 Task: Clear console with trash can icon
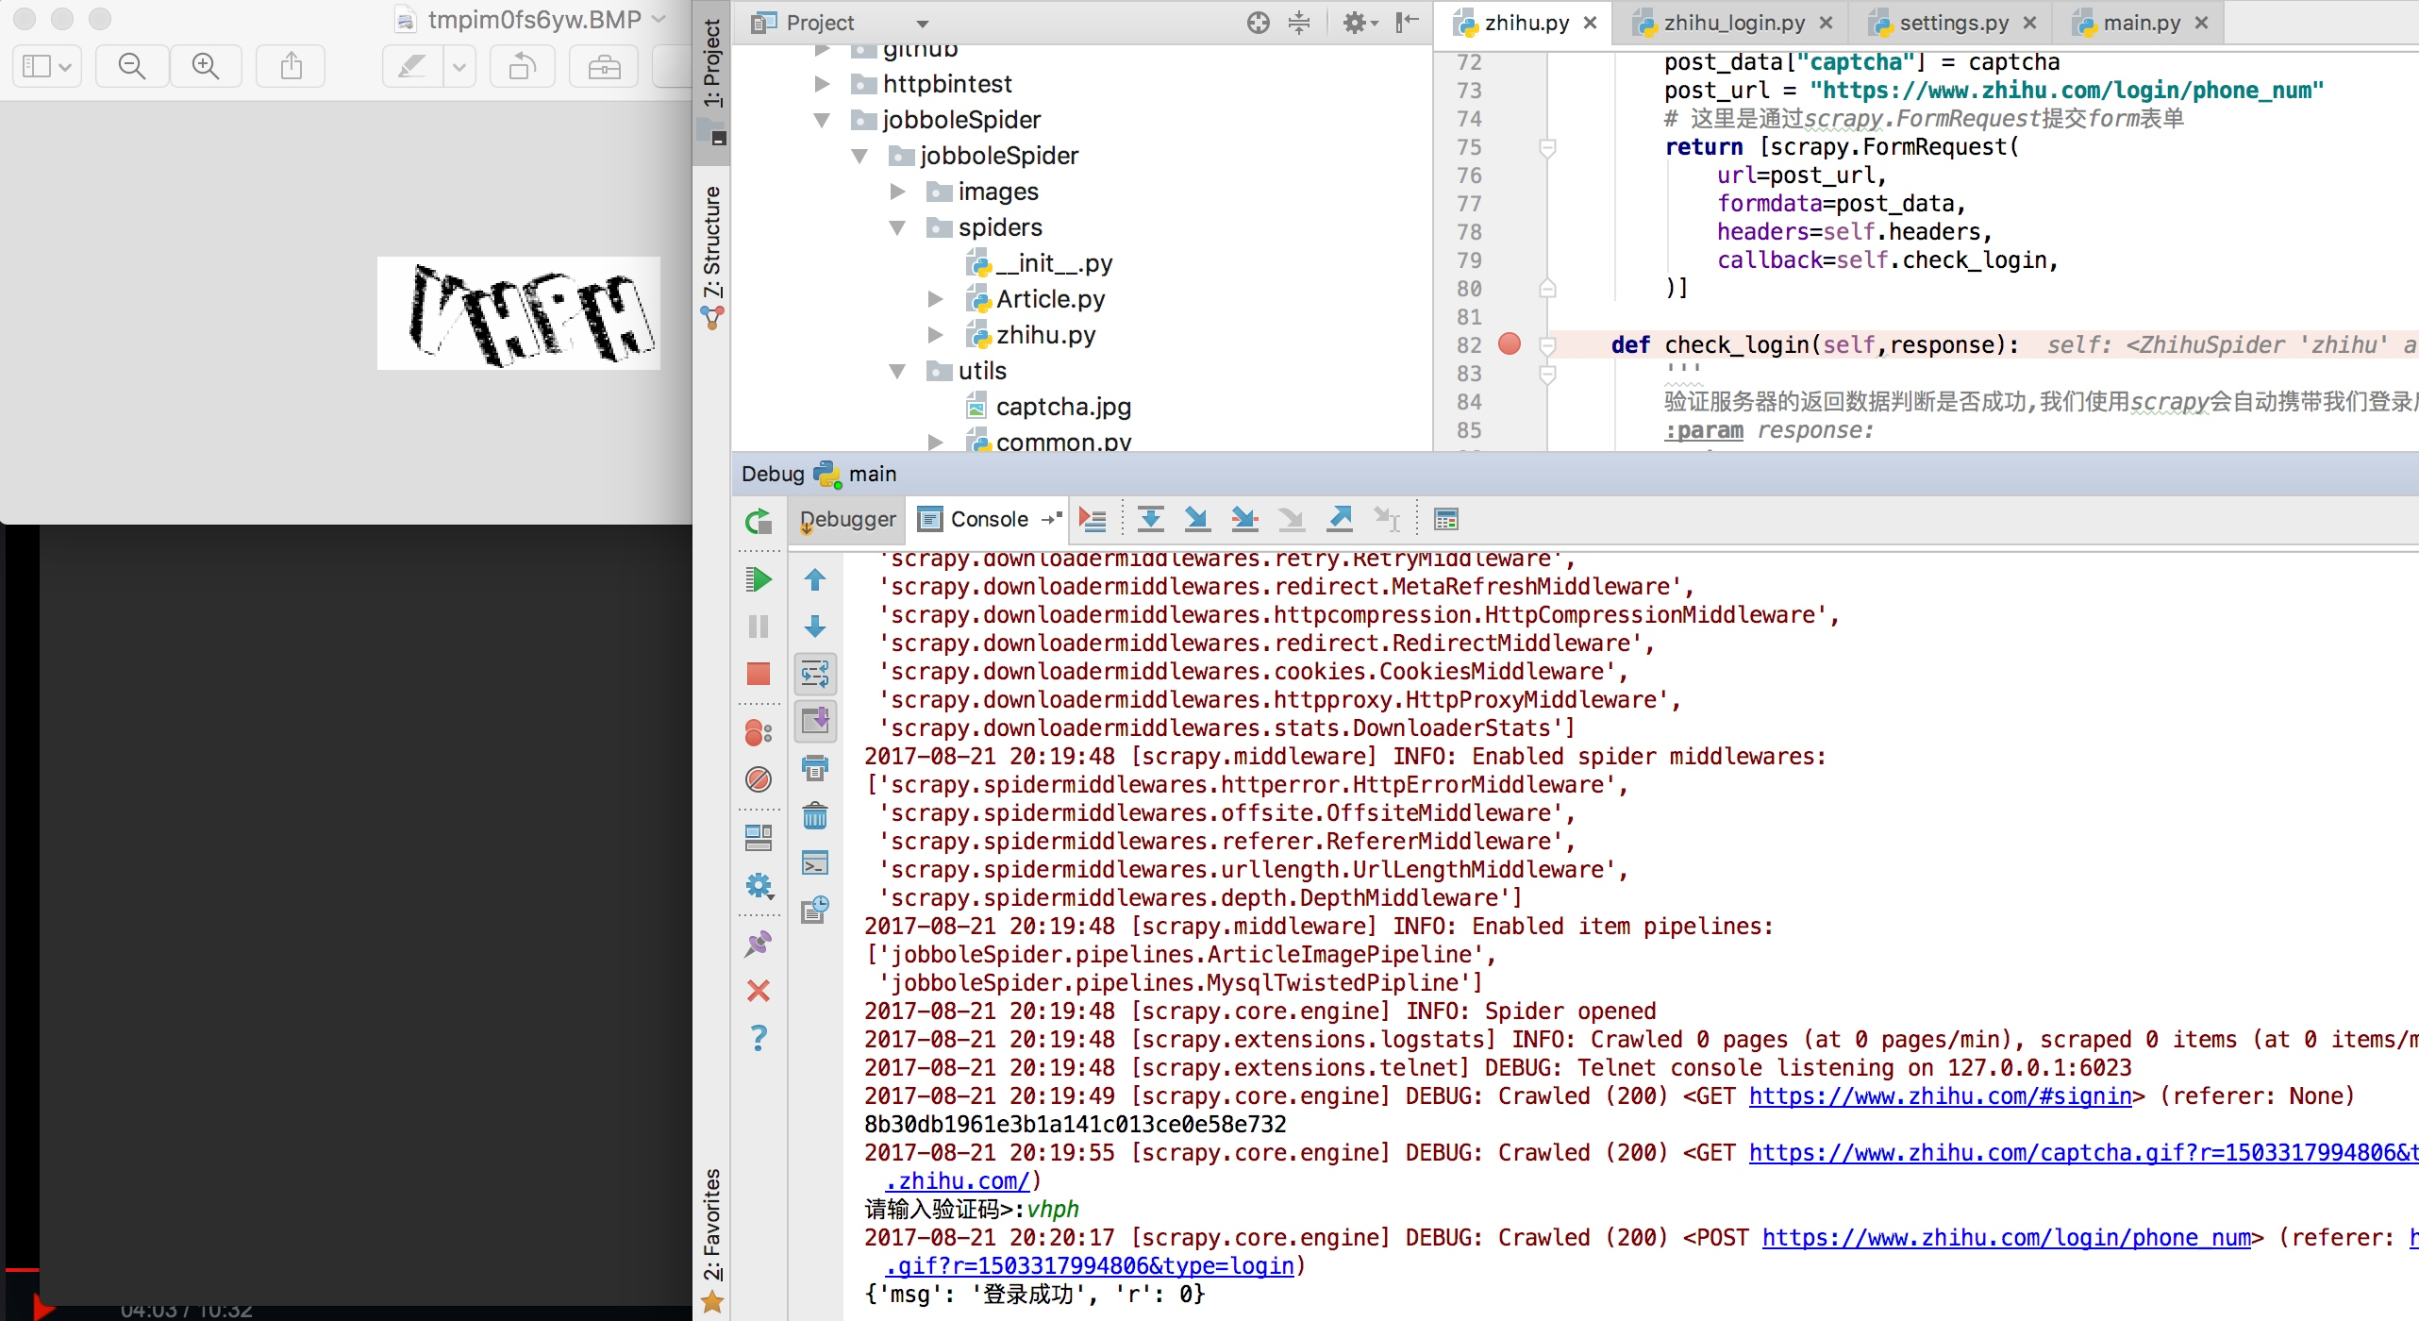coord(814,815)
